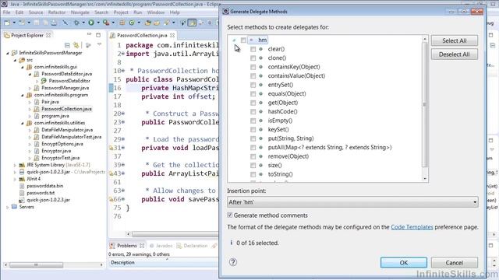
Task: Open the Project Explorer view menu
Action: point(100,45)
